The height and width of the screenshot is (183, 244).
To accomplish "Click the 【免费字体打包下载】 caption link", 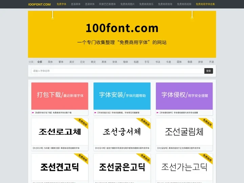I will [53, 113].
